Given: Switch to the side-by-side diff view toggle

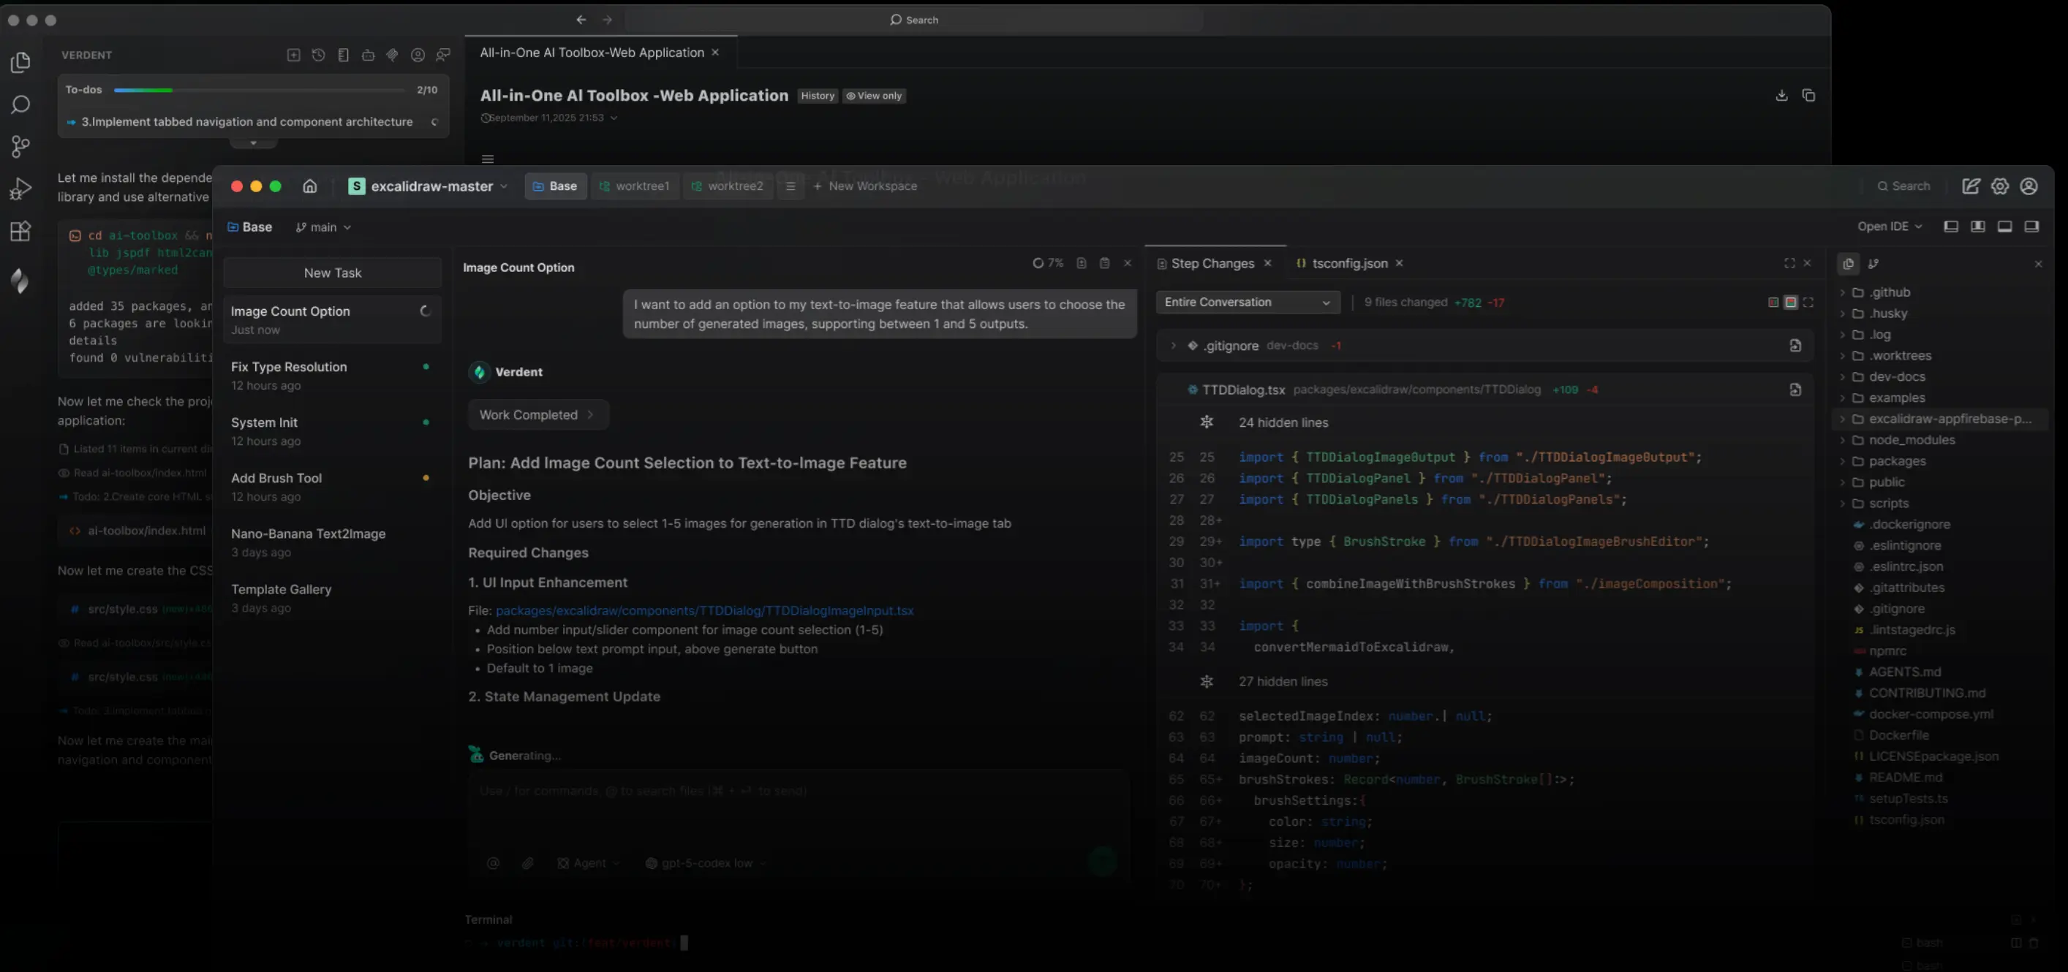Looking at the screenshot, I should point(1773,303).
